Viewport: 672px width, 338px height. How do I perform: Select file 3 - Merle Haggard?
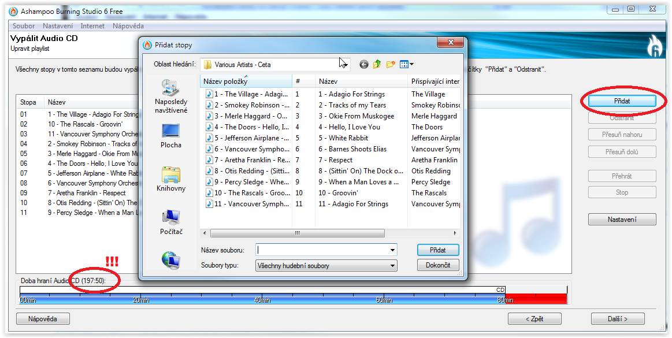[247, 116]
